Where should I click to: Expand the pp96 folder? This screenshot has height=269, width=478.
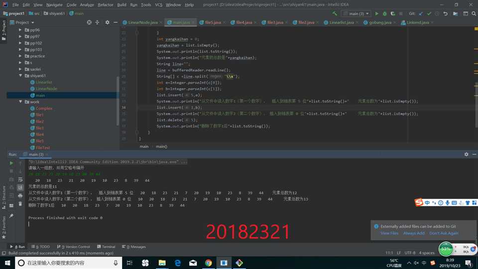click(20, 30)
